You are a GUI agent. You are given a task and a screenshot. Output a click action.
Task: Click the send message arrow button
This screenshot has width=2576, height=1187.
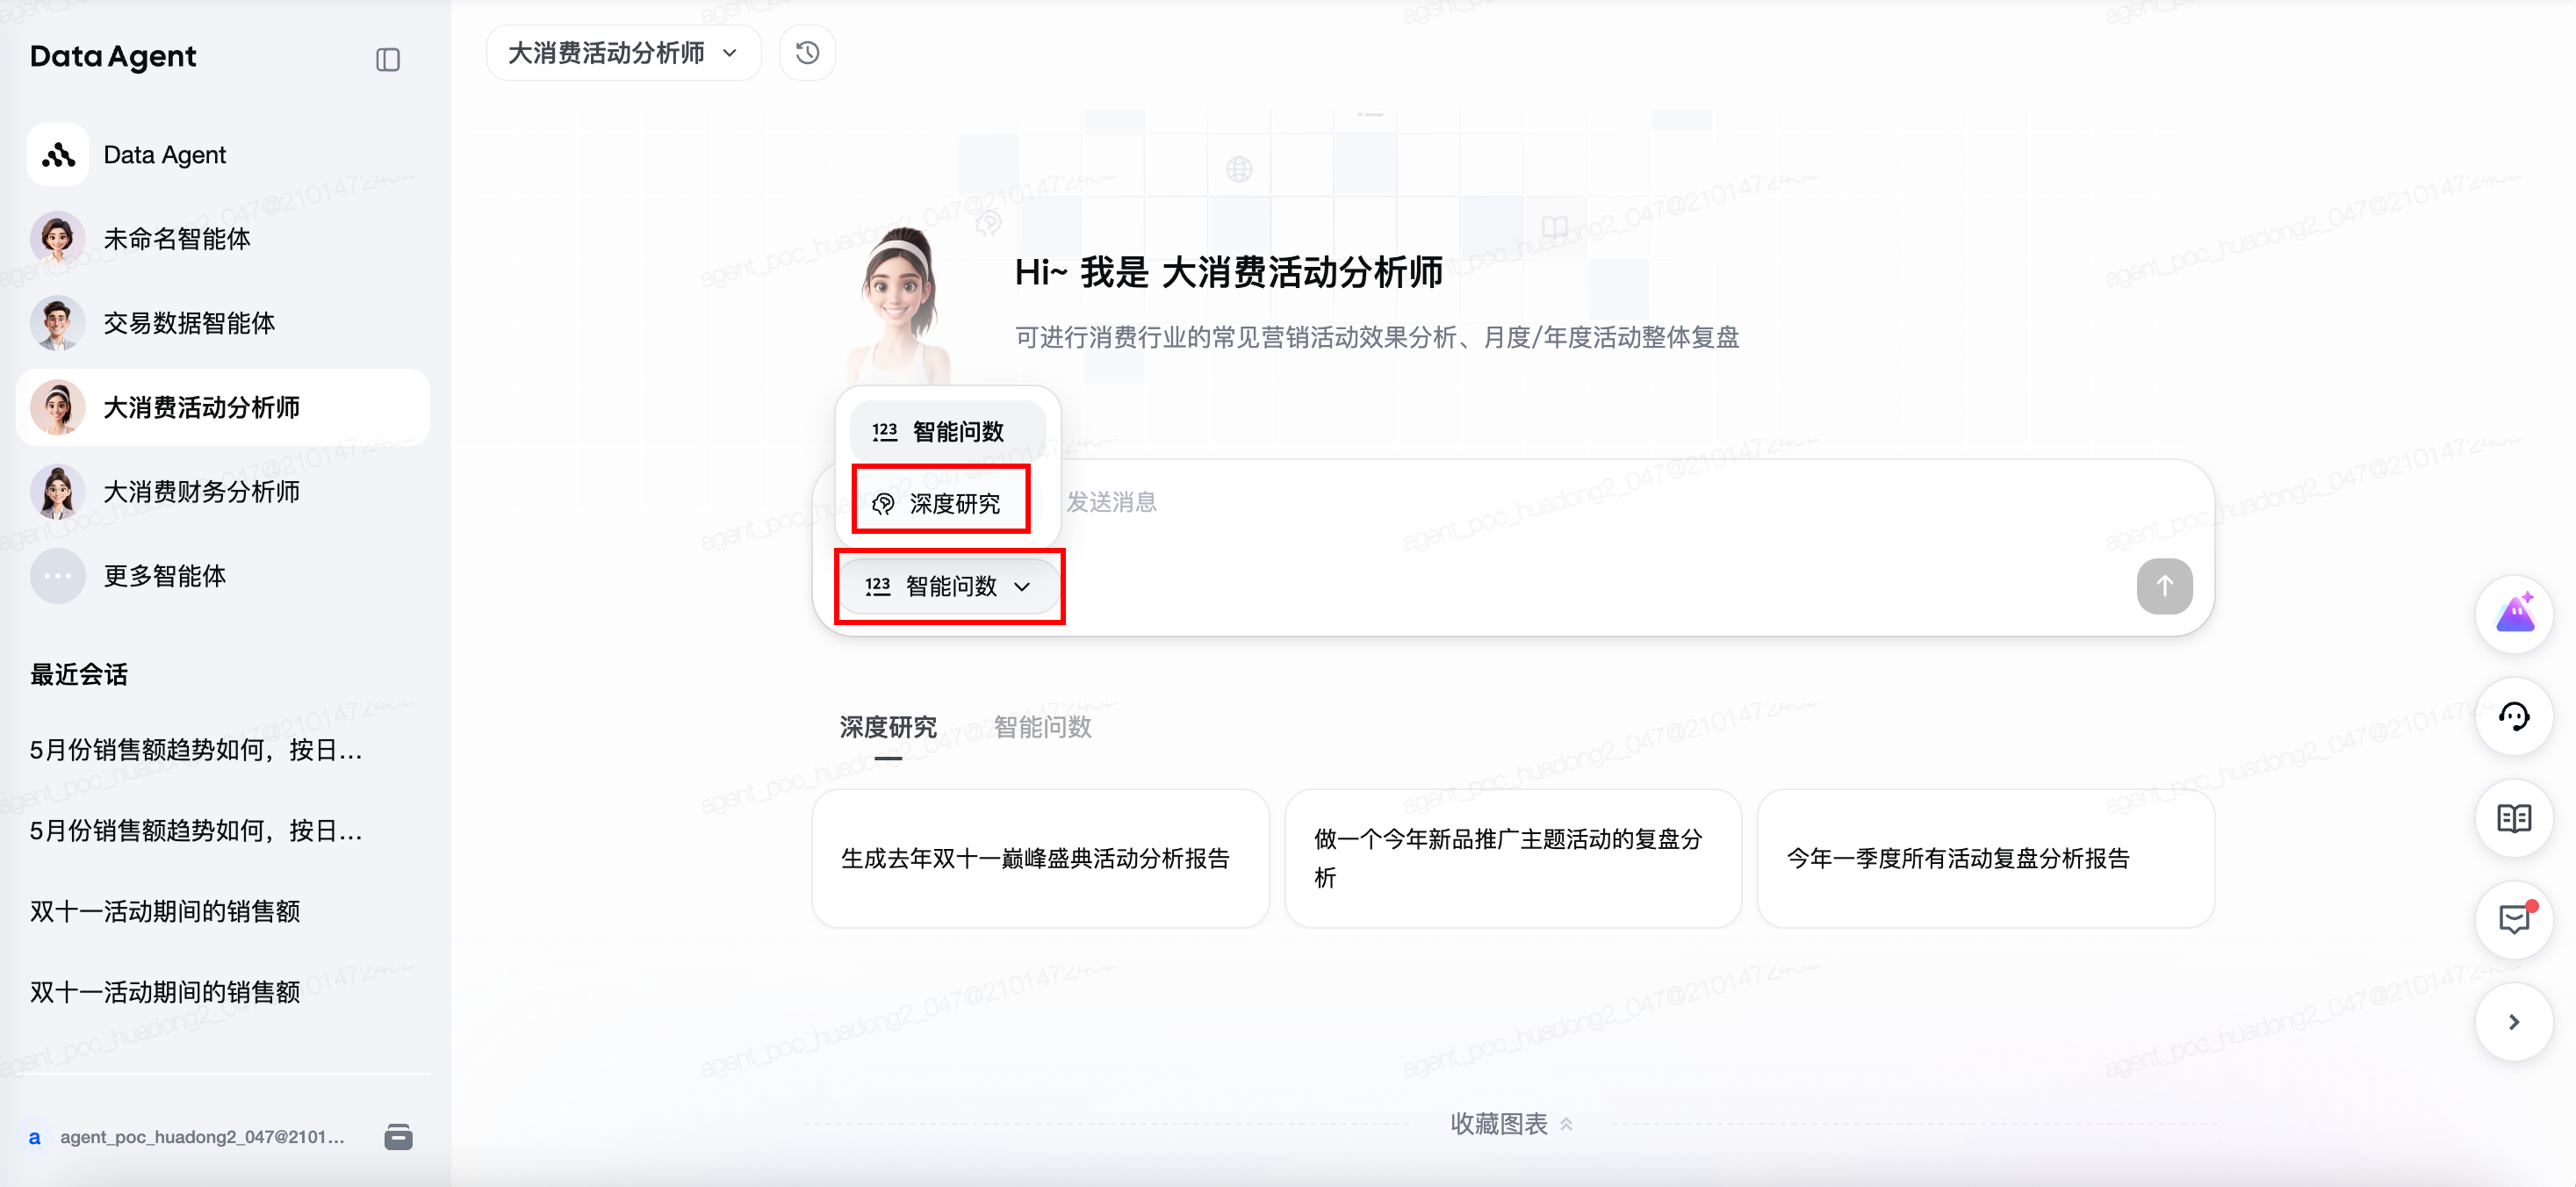tap(2164, 586)
